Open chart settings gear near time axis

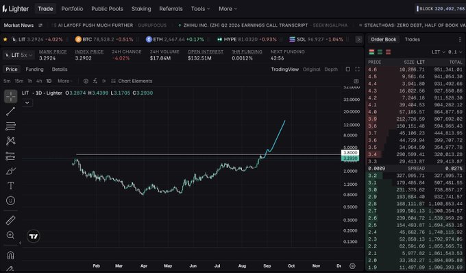click(x=352, y=266)
